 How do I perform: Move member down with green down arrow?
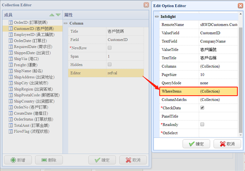58,15
